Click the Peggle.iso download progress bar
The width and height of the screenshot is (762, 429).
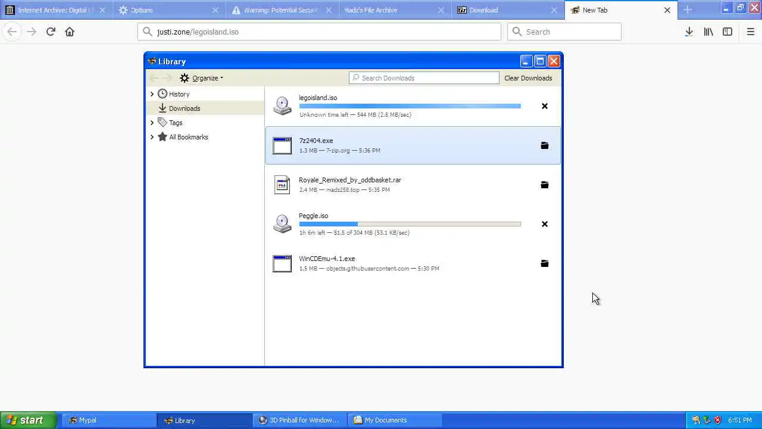pos(410,224)
